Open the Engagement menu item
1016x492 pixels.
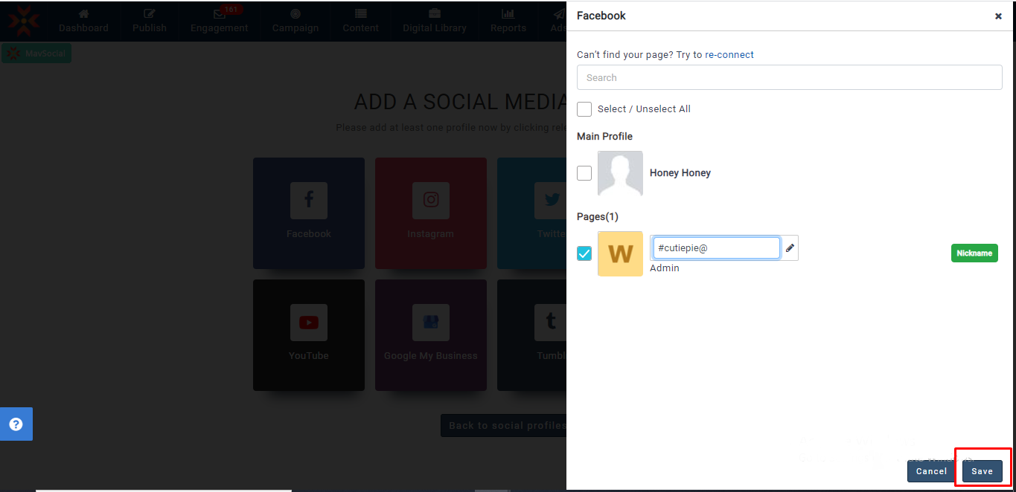click(219, 21)
